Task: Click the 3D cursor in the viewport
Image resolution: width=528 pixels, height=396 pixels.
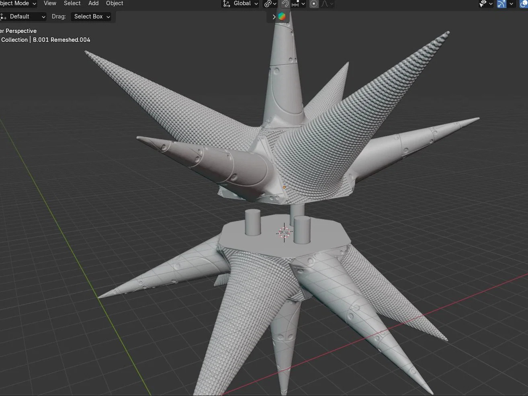Action: (x=284, y=232)
